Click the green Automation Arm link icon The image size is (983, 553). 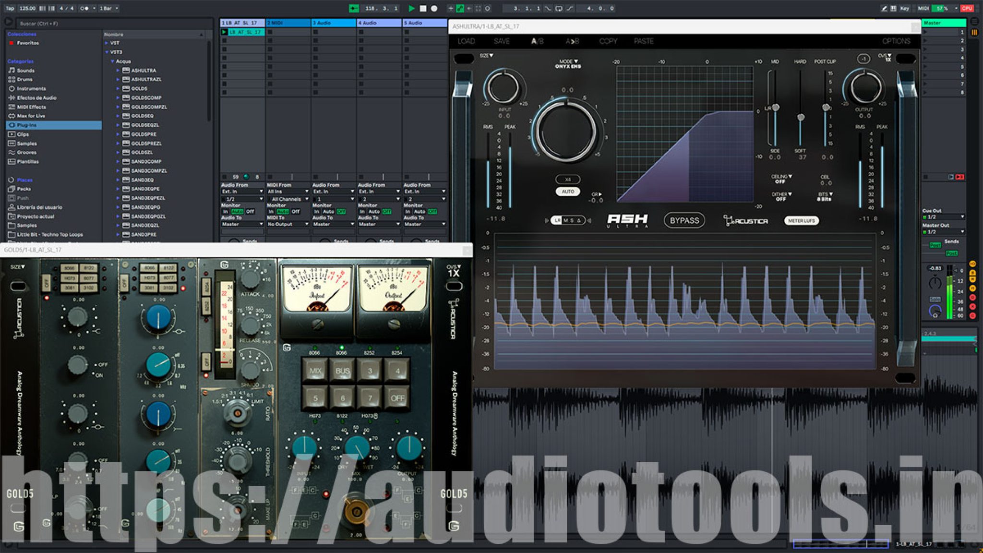pyautogui.click(x=460, y=8)
